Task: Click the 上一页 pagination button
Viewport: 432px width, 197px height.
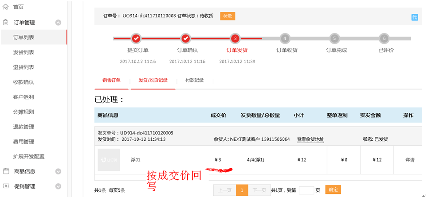Action: (224, 190)
